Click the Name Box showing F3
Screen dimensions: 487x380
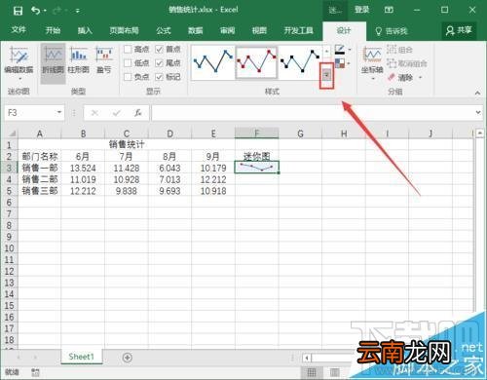click(30, 113)
